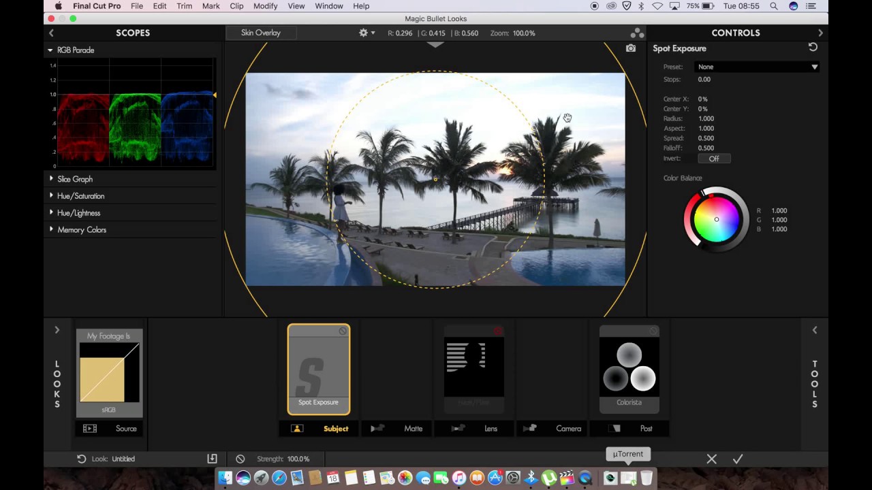This screenshot has width=872, height=490.
Task: Expand the Slice Graph scope
Action: pos(51,179)
